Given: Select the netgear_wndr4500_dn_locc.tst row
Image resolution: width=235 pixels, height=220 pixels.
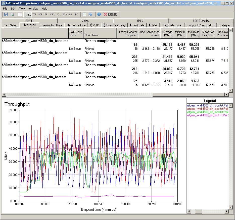Looking at the screenshot, I should coord(115,53).
